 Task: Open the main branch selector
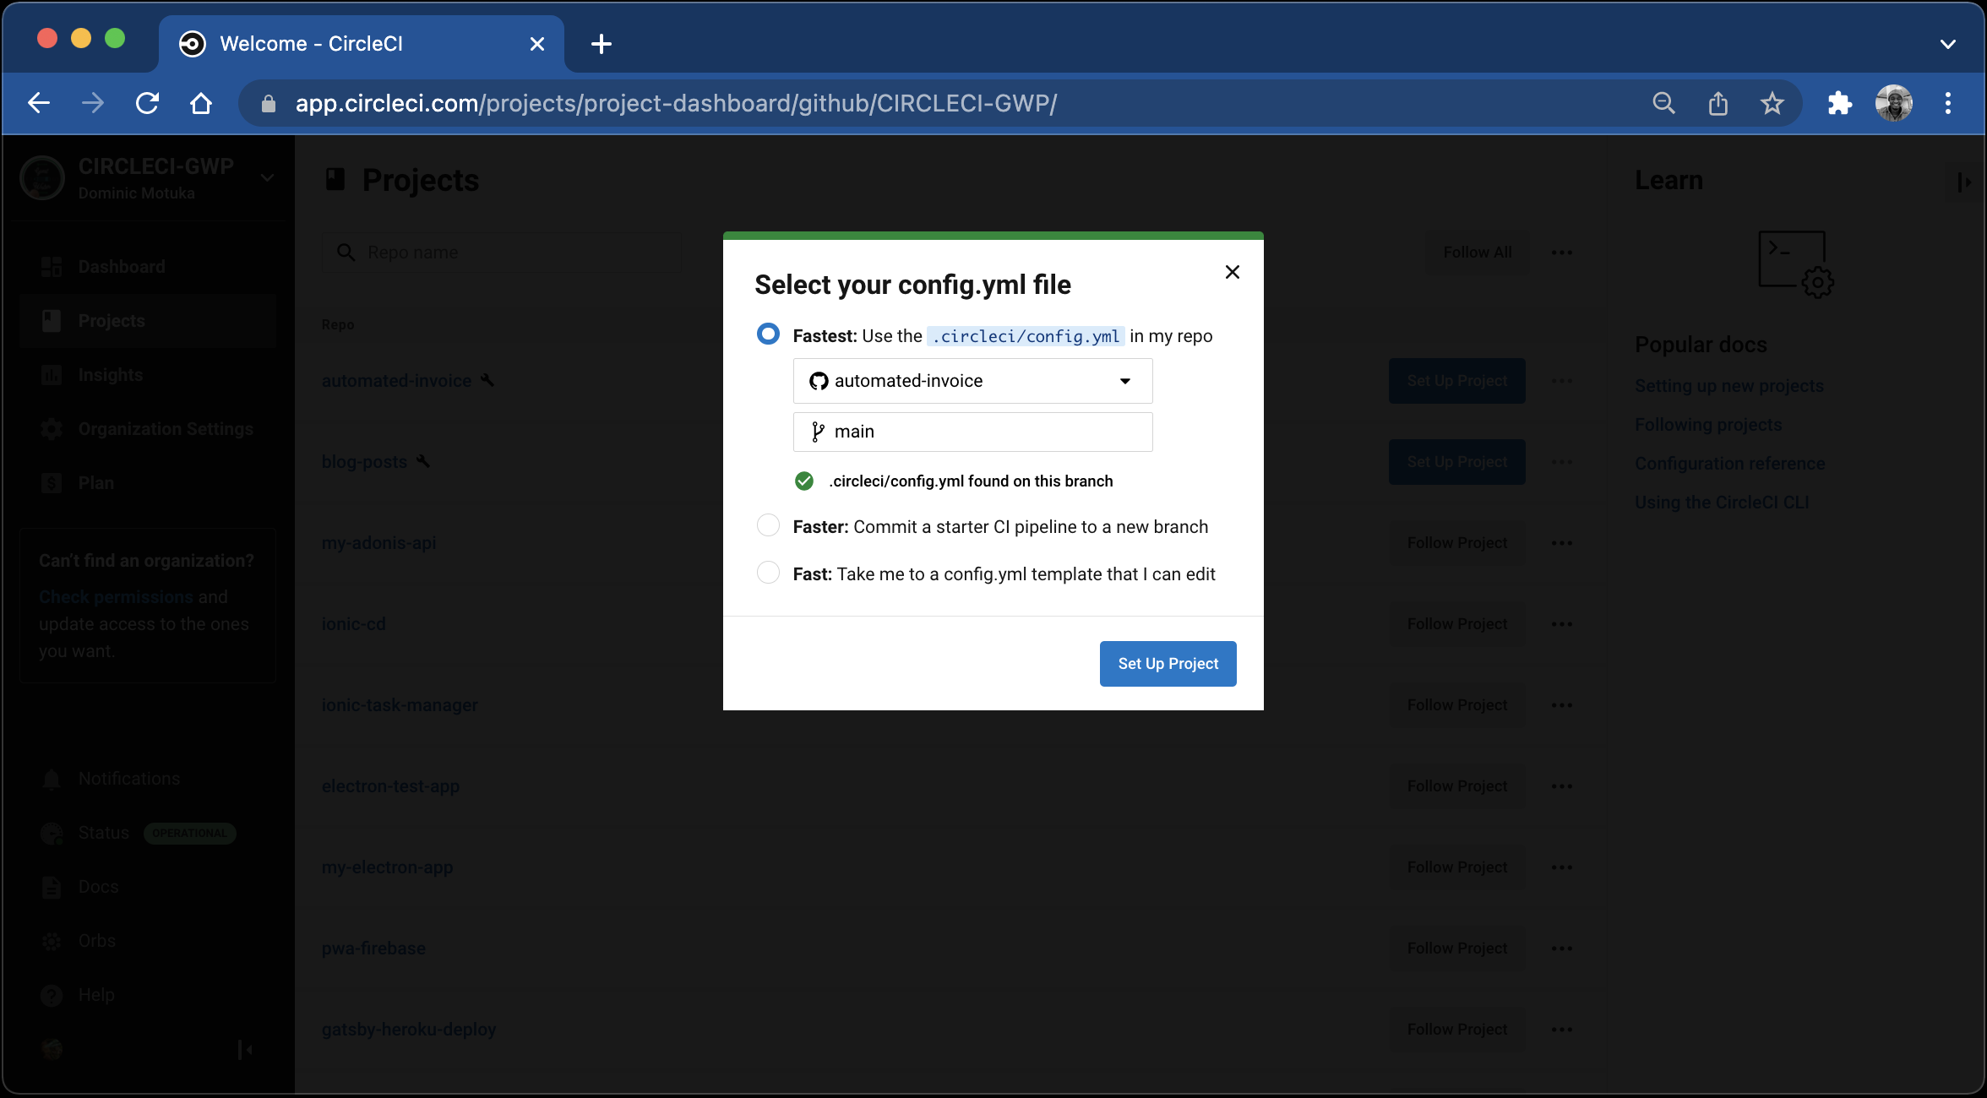pos(972,432)
